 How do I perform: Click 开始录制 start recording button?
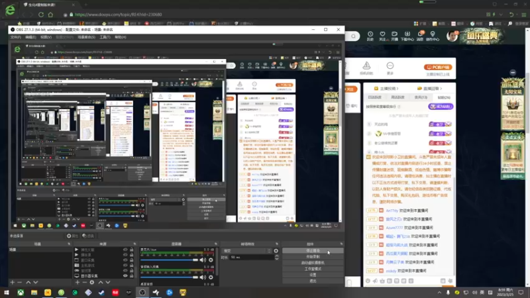(313, 257)
